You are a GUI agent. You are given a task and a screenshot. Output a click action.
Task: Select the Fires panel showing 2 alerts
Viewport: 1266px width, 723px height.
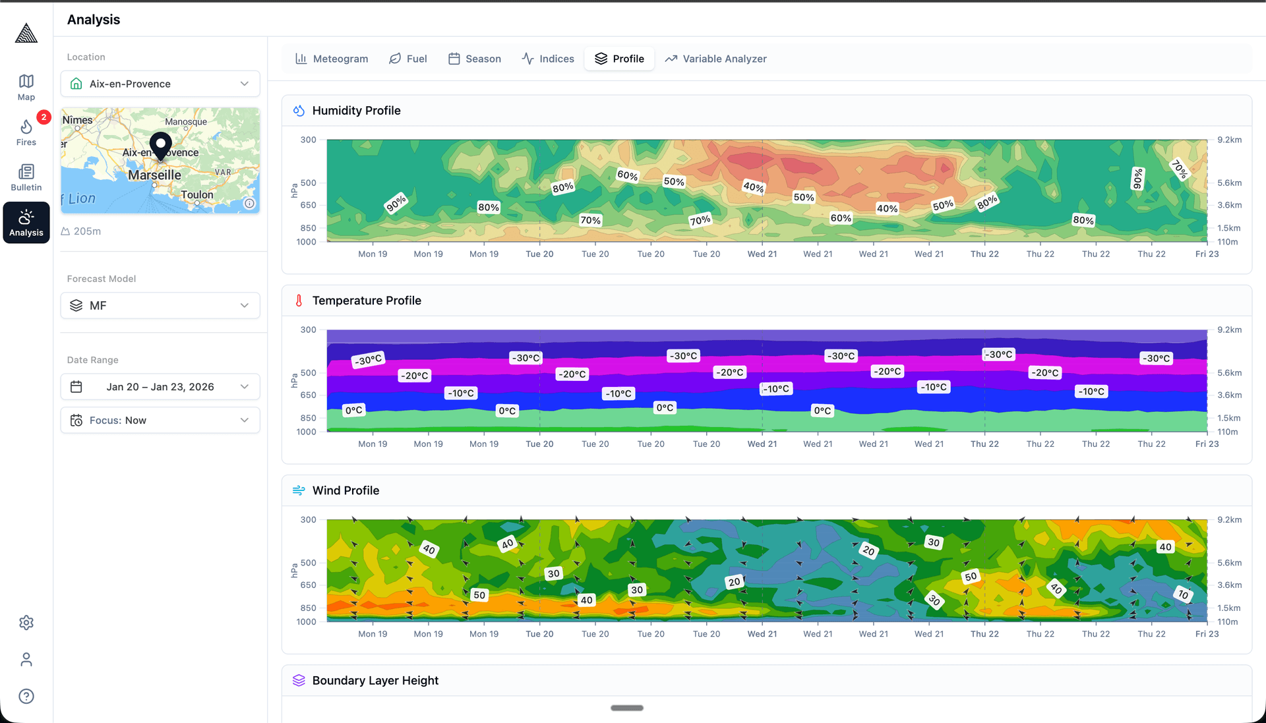(26, 130)
